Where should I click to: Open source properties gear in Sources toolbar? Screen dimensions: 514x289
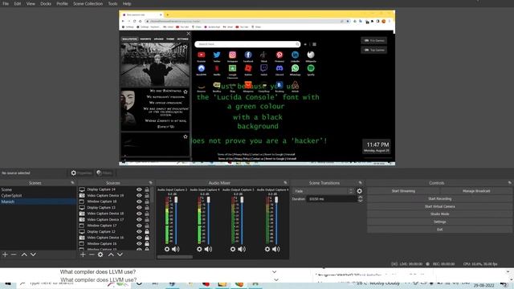[100, 254]
